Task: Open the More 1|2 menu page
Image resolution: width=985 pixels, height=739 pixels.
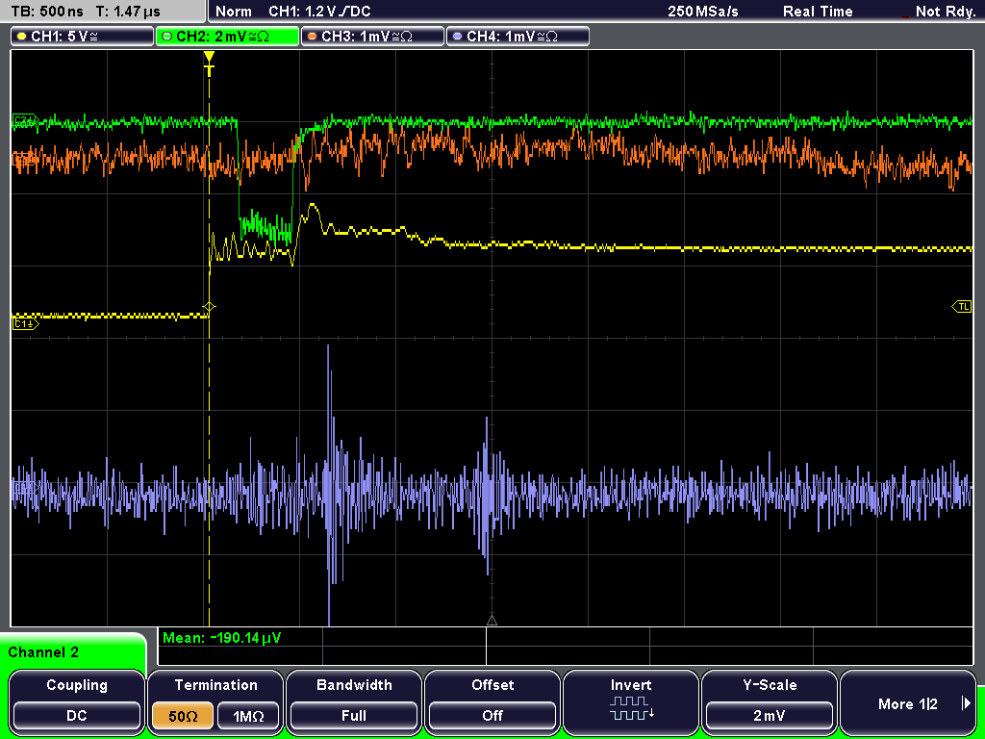Action: click(908, 703)
